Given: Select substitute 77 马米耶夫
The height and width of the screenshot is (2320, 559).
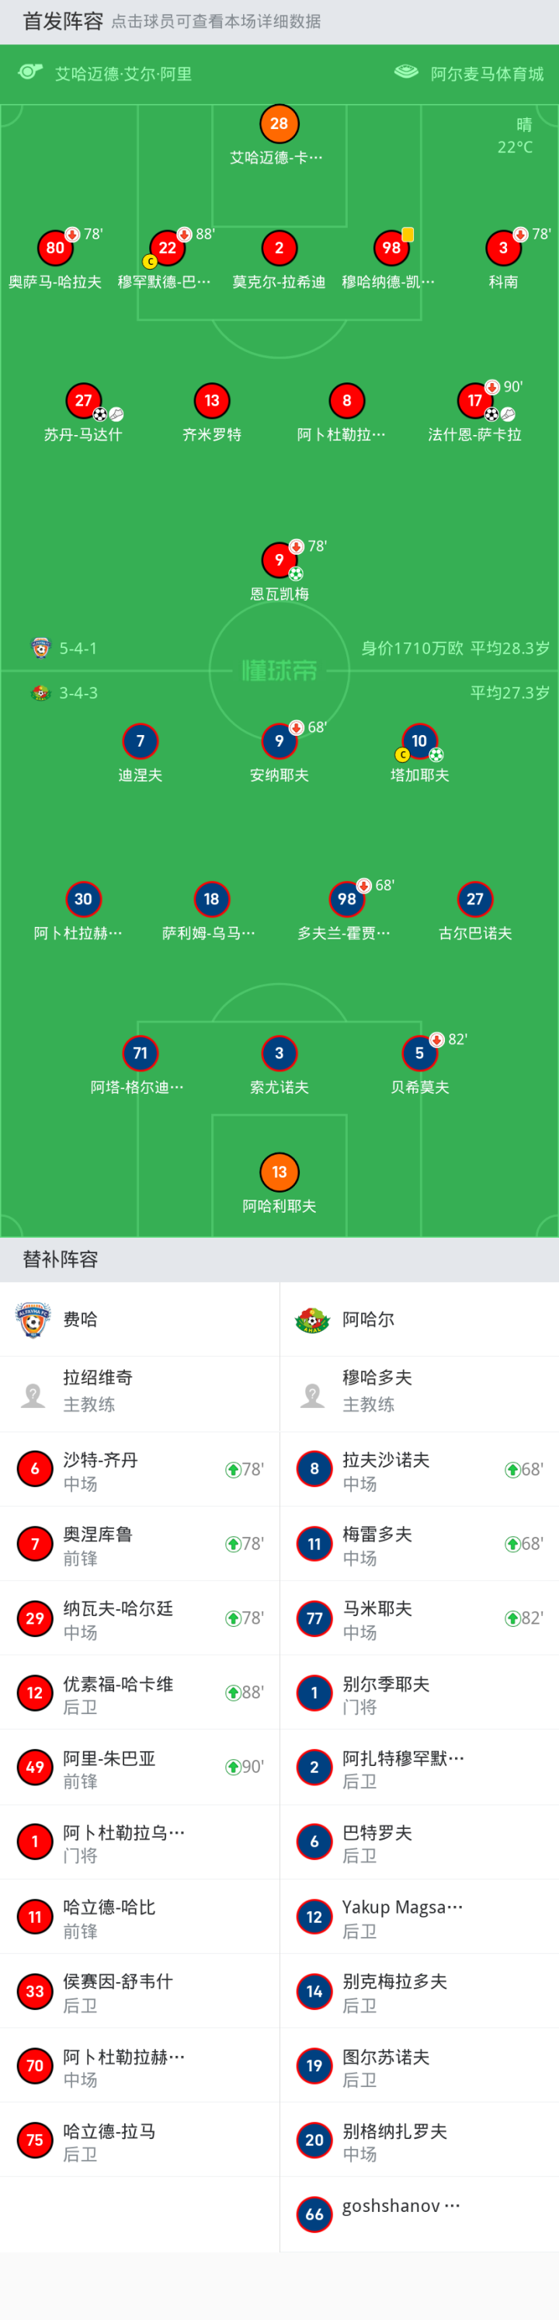Looking at the screenshot, I should (419, 1618).
